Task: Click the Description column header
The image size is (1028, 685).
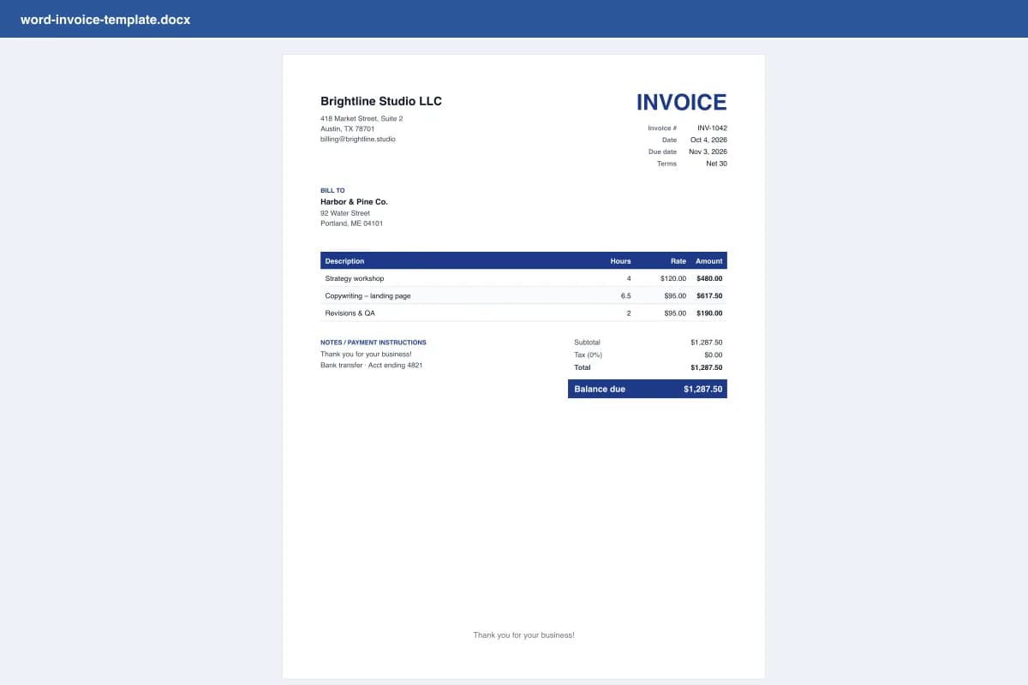Action: (344, 261)
